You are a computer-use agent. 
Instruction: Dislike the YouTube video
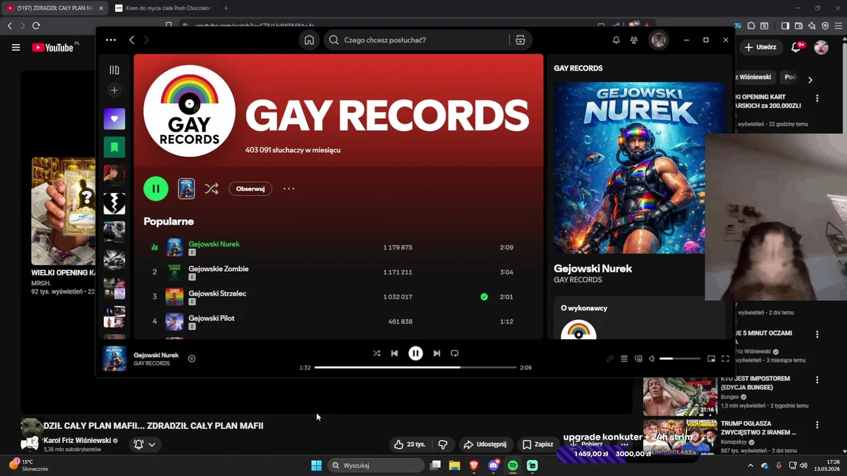coord(443,444)
